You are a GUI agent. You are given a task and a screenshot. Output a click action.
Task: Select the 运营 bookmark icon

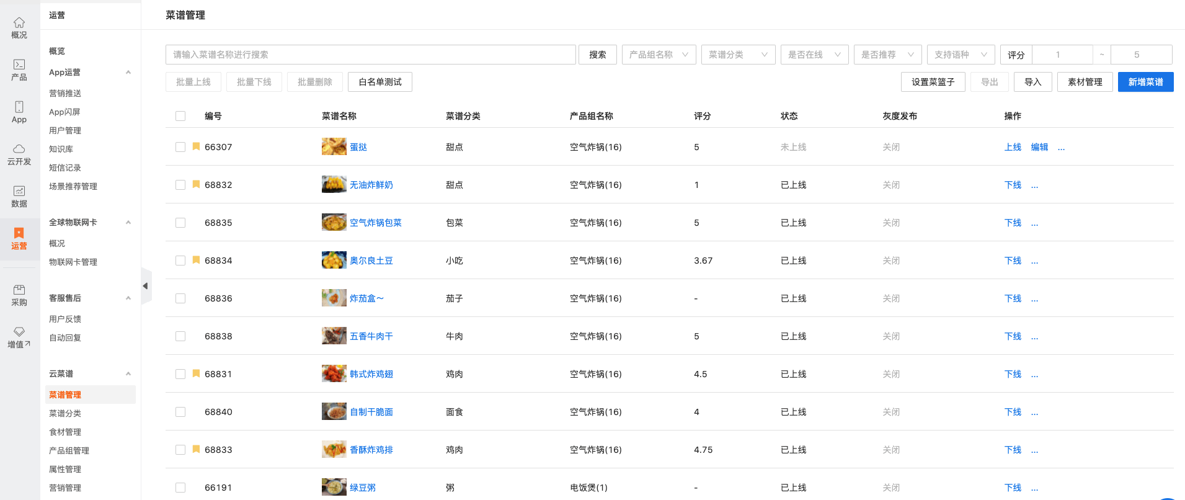pyautogui.click(x=19, y=239)
